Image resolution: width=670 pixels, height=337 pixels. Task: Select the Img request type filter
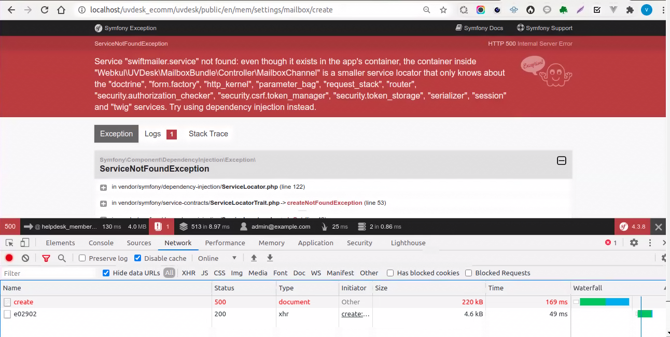pos(237,273)
